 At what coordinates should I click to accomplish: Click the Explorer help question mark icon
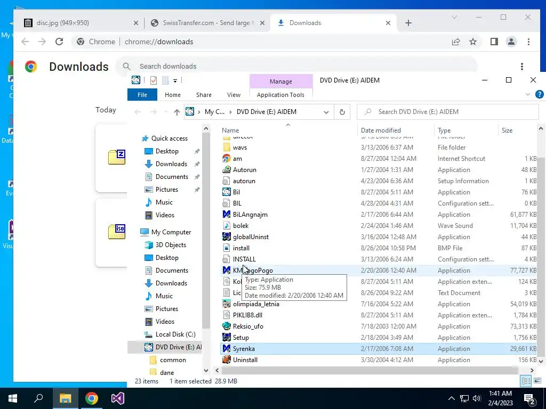(x=540, y=94)
